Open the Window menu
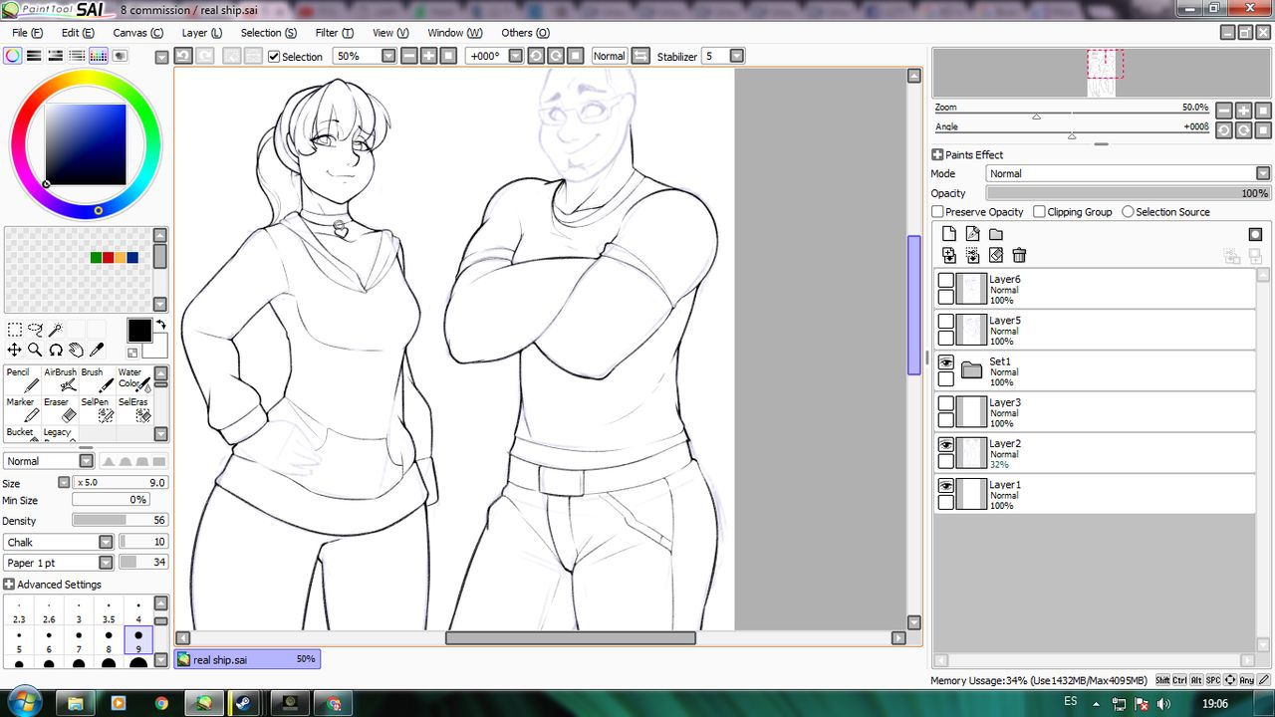This screenshot has height=717, width=1275. click(454, 33)
